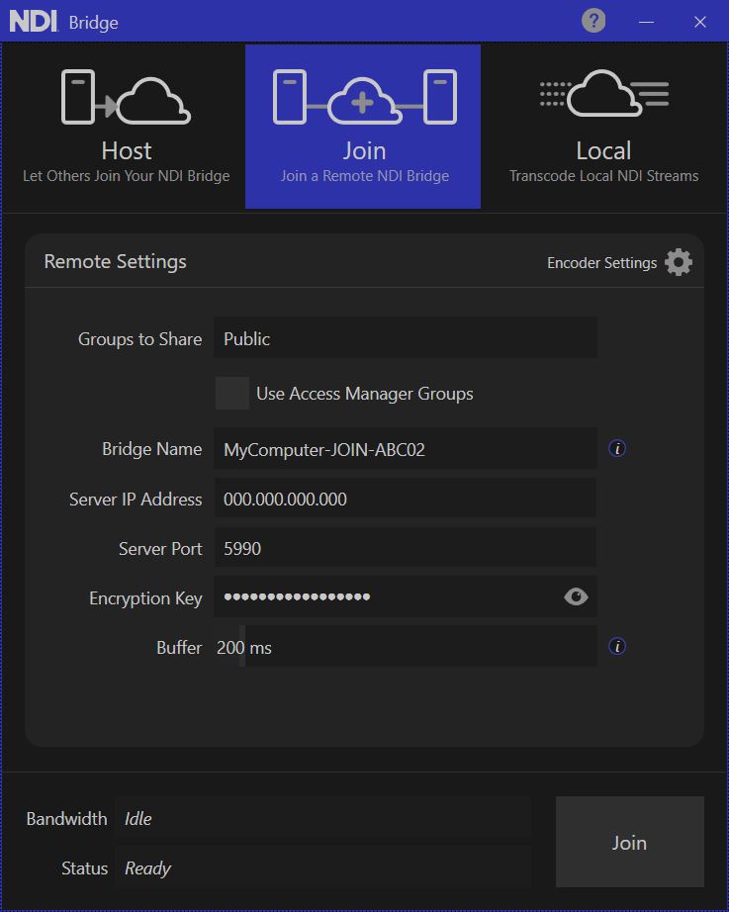
Task: Adjust the Buffer 200 ms slider
Action: click(x=406, y=646)
